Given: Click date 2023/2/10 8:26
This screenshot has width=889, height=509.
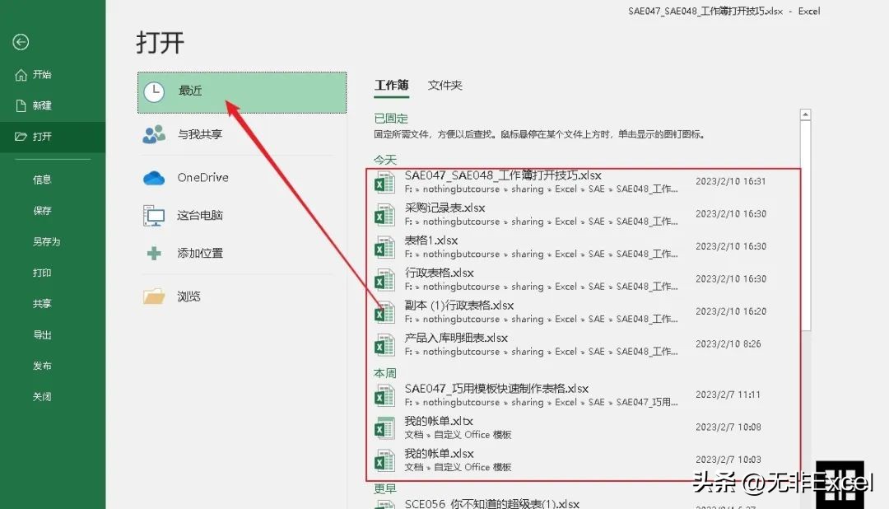Looking at the screenshot, I should tap(728, 344).
